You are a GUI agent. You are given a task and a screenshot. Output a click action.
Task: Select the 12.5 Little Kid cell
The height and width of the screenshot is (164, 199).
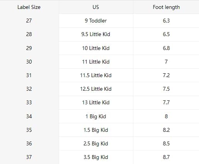(96, 89)
